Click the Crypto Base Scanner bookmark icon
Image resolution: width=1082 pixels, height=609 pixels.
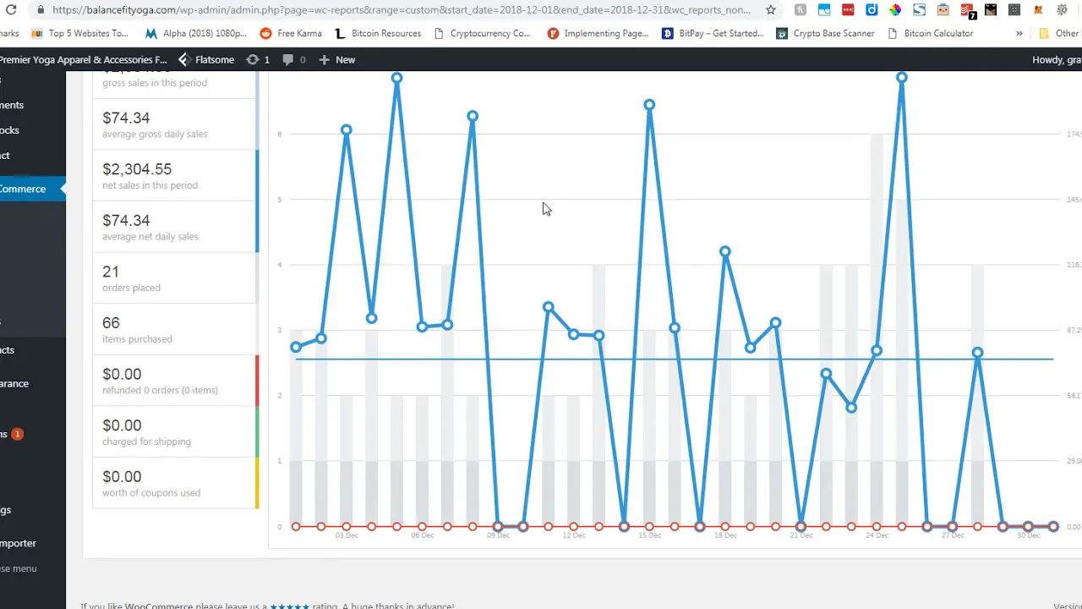coord(782,34)
